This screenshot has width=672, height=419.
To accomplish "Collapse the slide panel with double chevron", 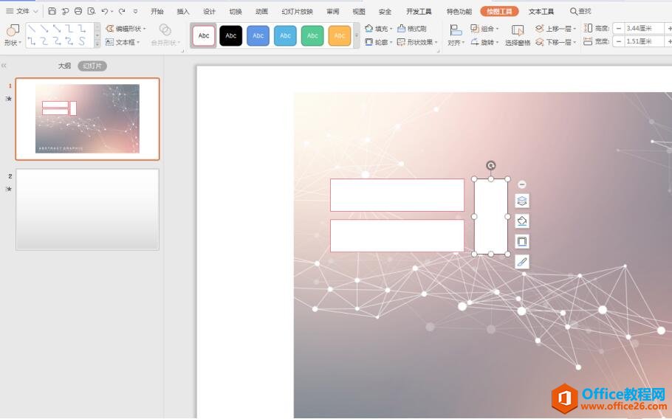I will click(x=4, y=66).
